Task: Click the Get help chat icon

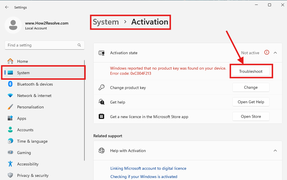Action: point(102,102)
